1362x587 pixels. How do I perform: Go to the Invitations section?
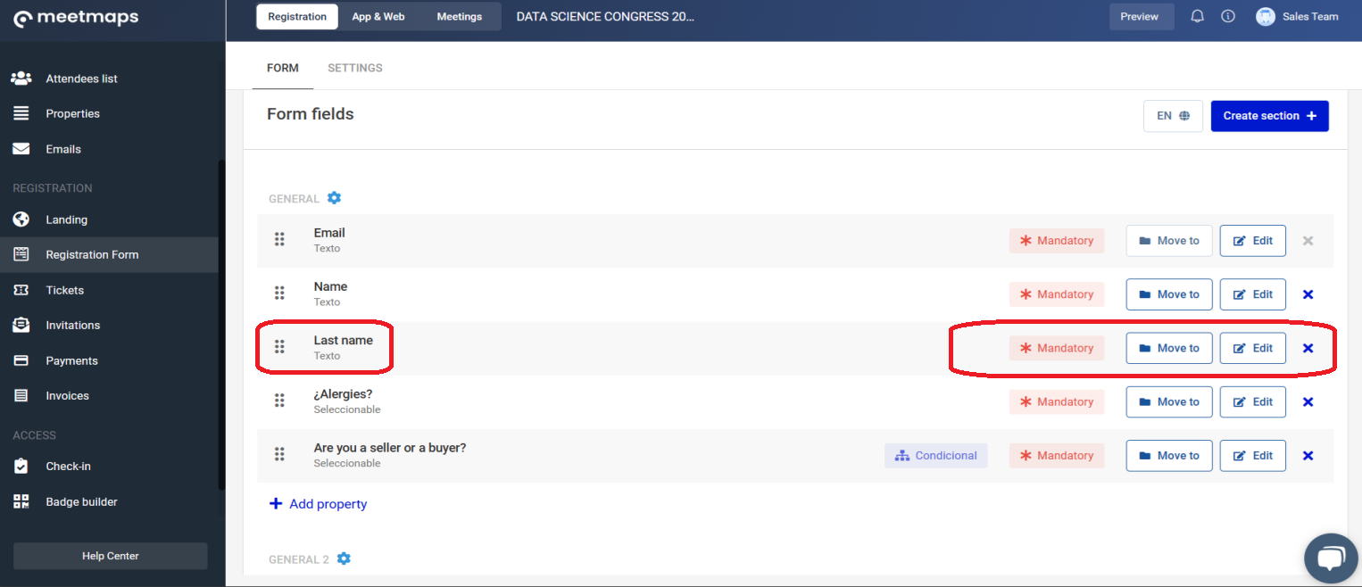pos(72,325)
